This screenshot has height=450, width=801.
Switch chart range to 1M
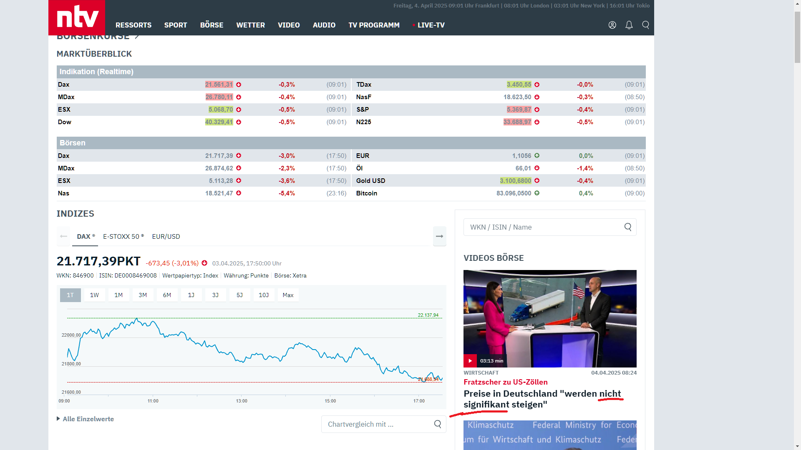coord(118,295)
